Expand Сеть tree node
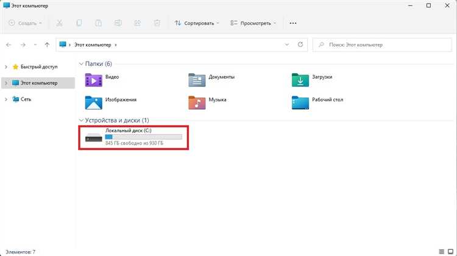The image size is (457, 256). coord(6,99)
